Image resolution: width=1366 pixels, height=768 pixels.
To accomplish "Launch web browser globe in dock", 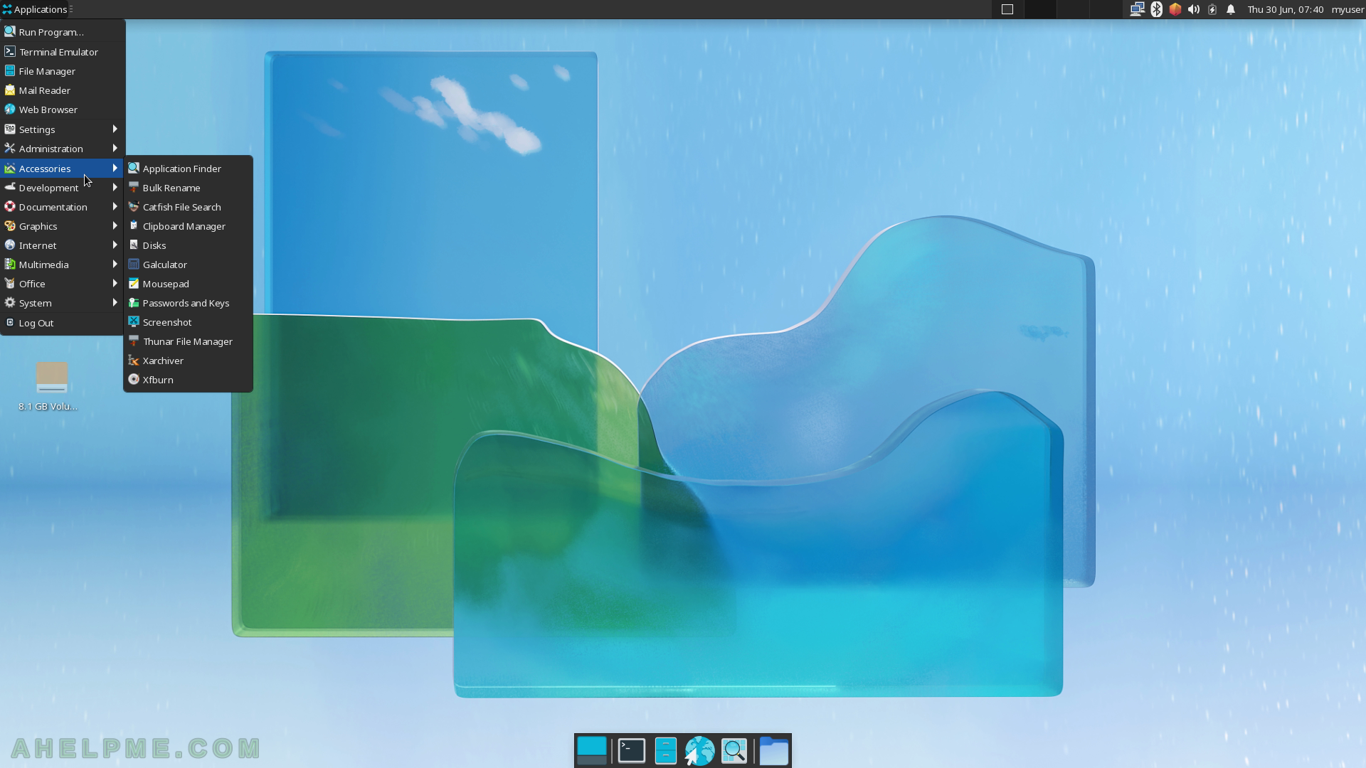I will (x=699, y=751).
